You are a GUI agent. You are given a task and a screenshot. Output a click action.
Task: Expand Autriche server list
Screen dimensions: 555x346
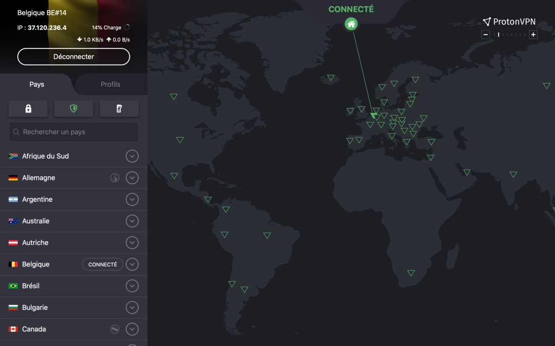pos(132,243)
